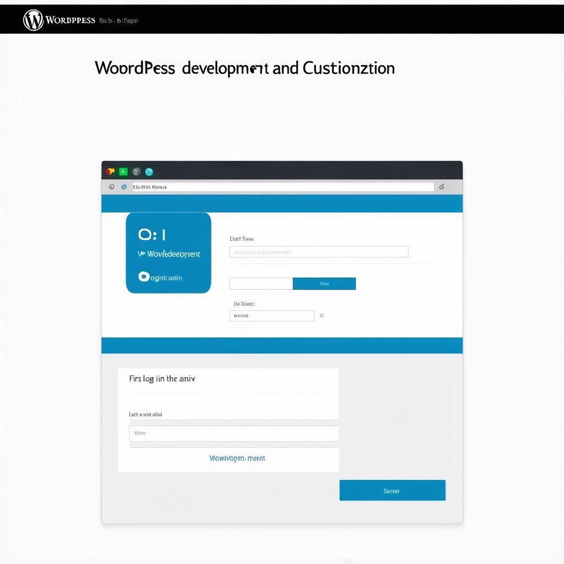
Task: Click the gray circular icon in title bar
Action: click(137, 172)
